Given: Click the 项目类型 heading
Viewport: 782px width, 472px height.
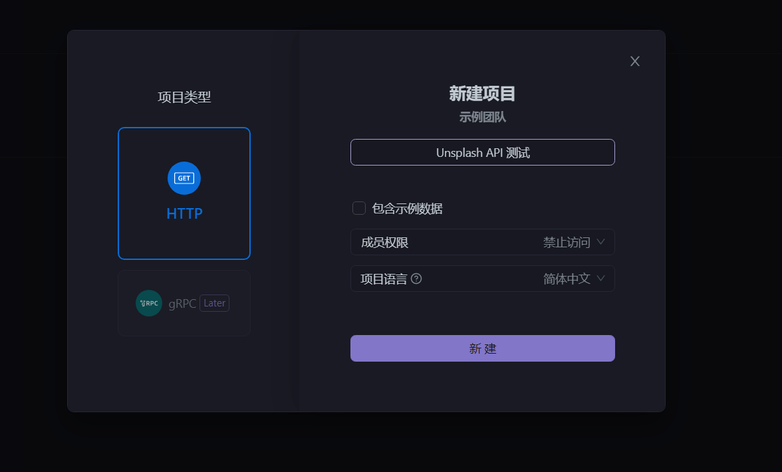Looking at the screenshot, I should coord(184,96).
